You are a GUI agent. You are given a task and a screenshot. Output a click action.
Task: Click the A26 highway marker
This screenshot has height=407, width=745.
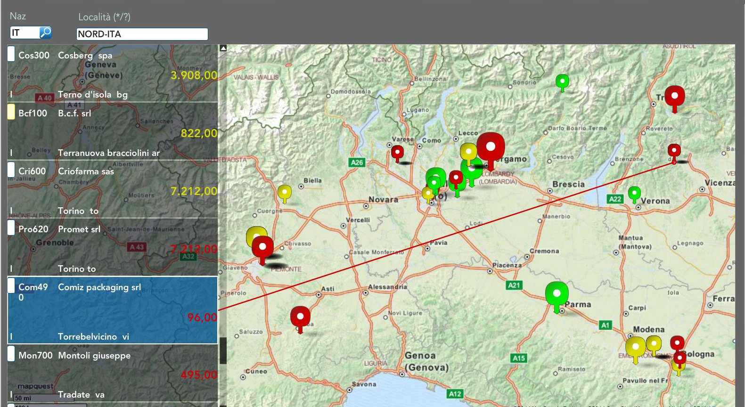357,163
